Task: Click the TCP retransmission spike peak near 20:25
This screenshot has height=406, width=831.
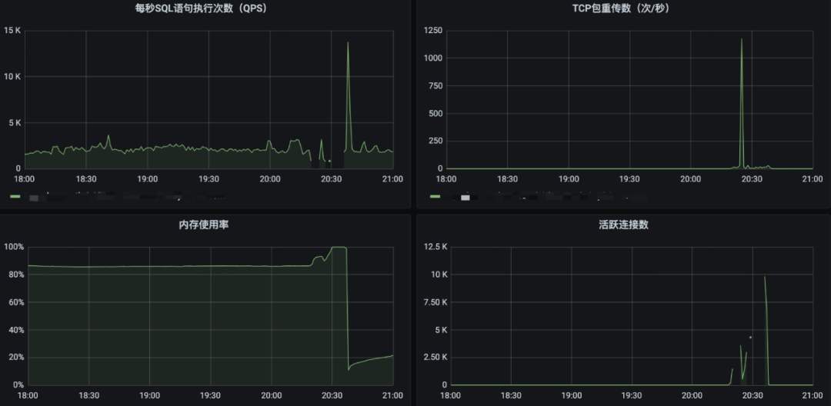Action: [742, 39]
